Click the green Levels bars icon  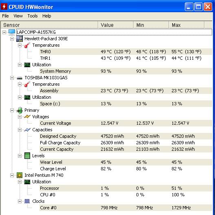coord(27,156)
